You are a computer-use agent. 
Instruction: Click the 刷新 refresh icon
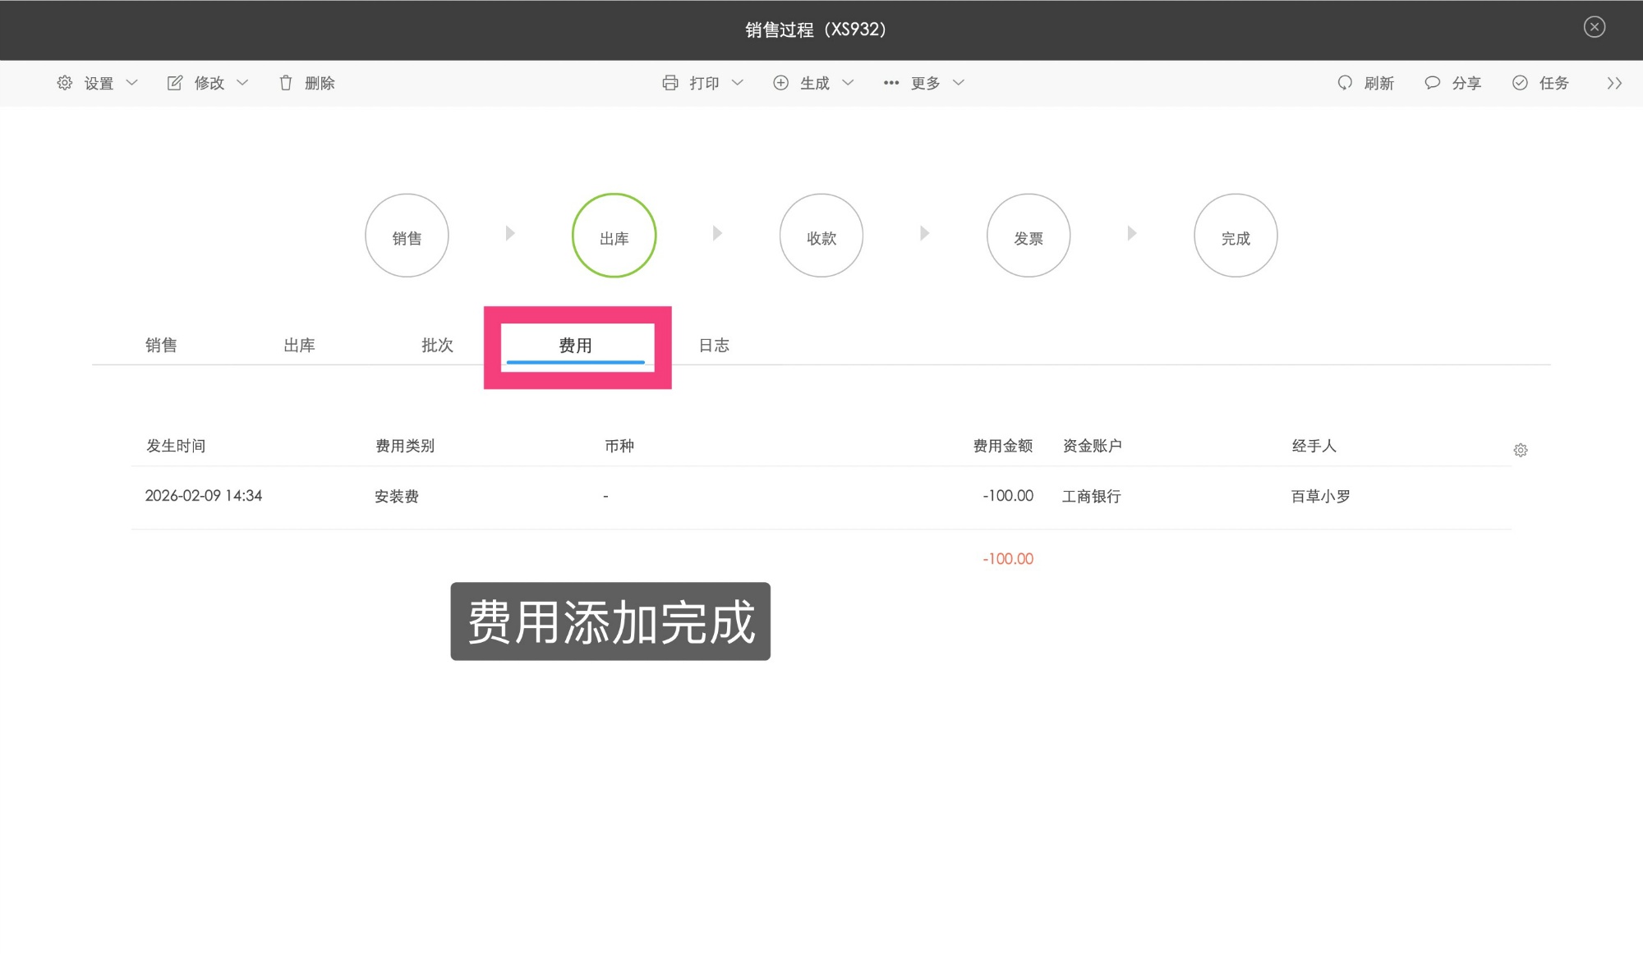pyautogui.click(x=1345, y=82)
